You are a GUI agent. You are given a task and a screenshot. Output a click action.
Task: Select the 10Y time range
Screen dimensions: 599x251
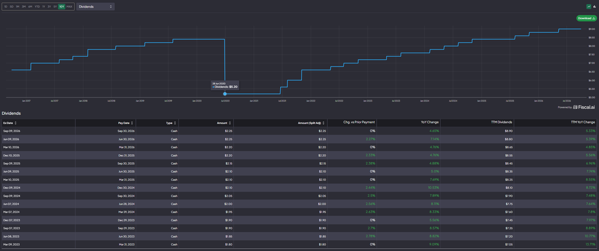(61, 6)
